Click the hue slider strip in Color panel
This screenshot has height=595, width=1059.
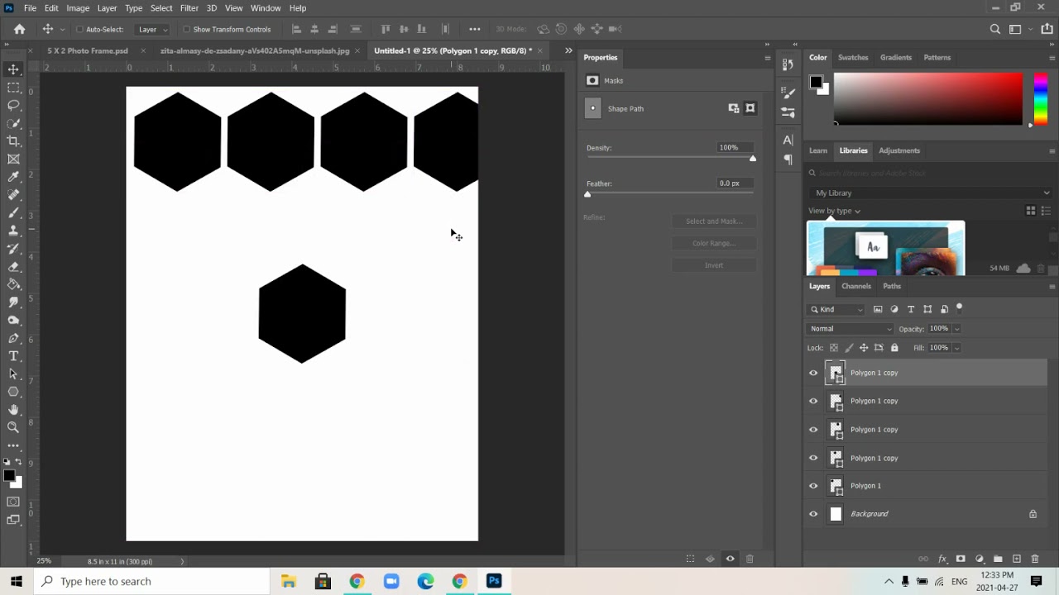click(x=1041, y=99)
